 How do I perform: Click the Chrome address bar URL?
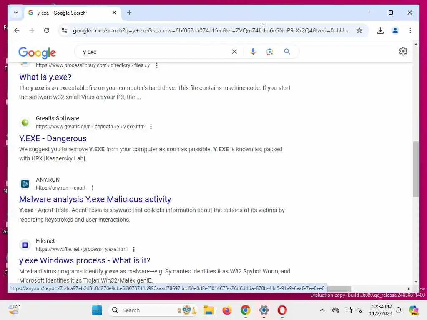click(x=210, y=30)
